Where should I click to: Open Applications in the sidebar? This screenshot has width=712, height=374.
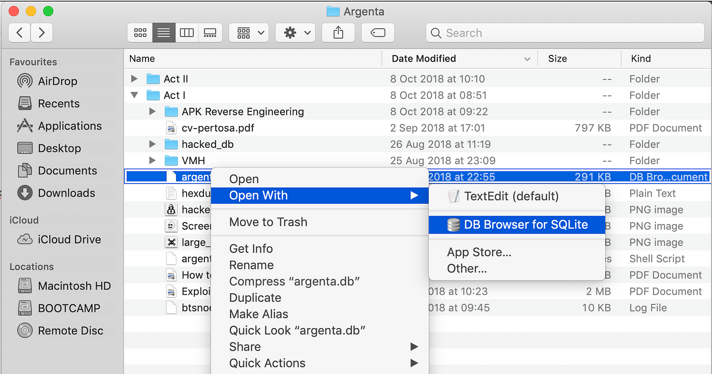point(59,126)
